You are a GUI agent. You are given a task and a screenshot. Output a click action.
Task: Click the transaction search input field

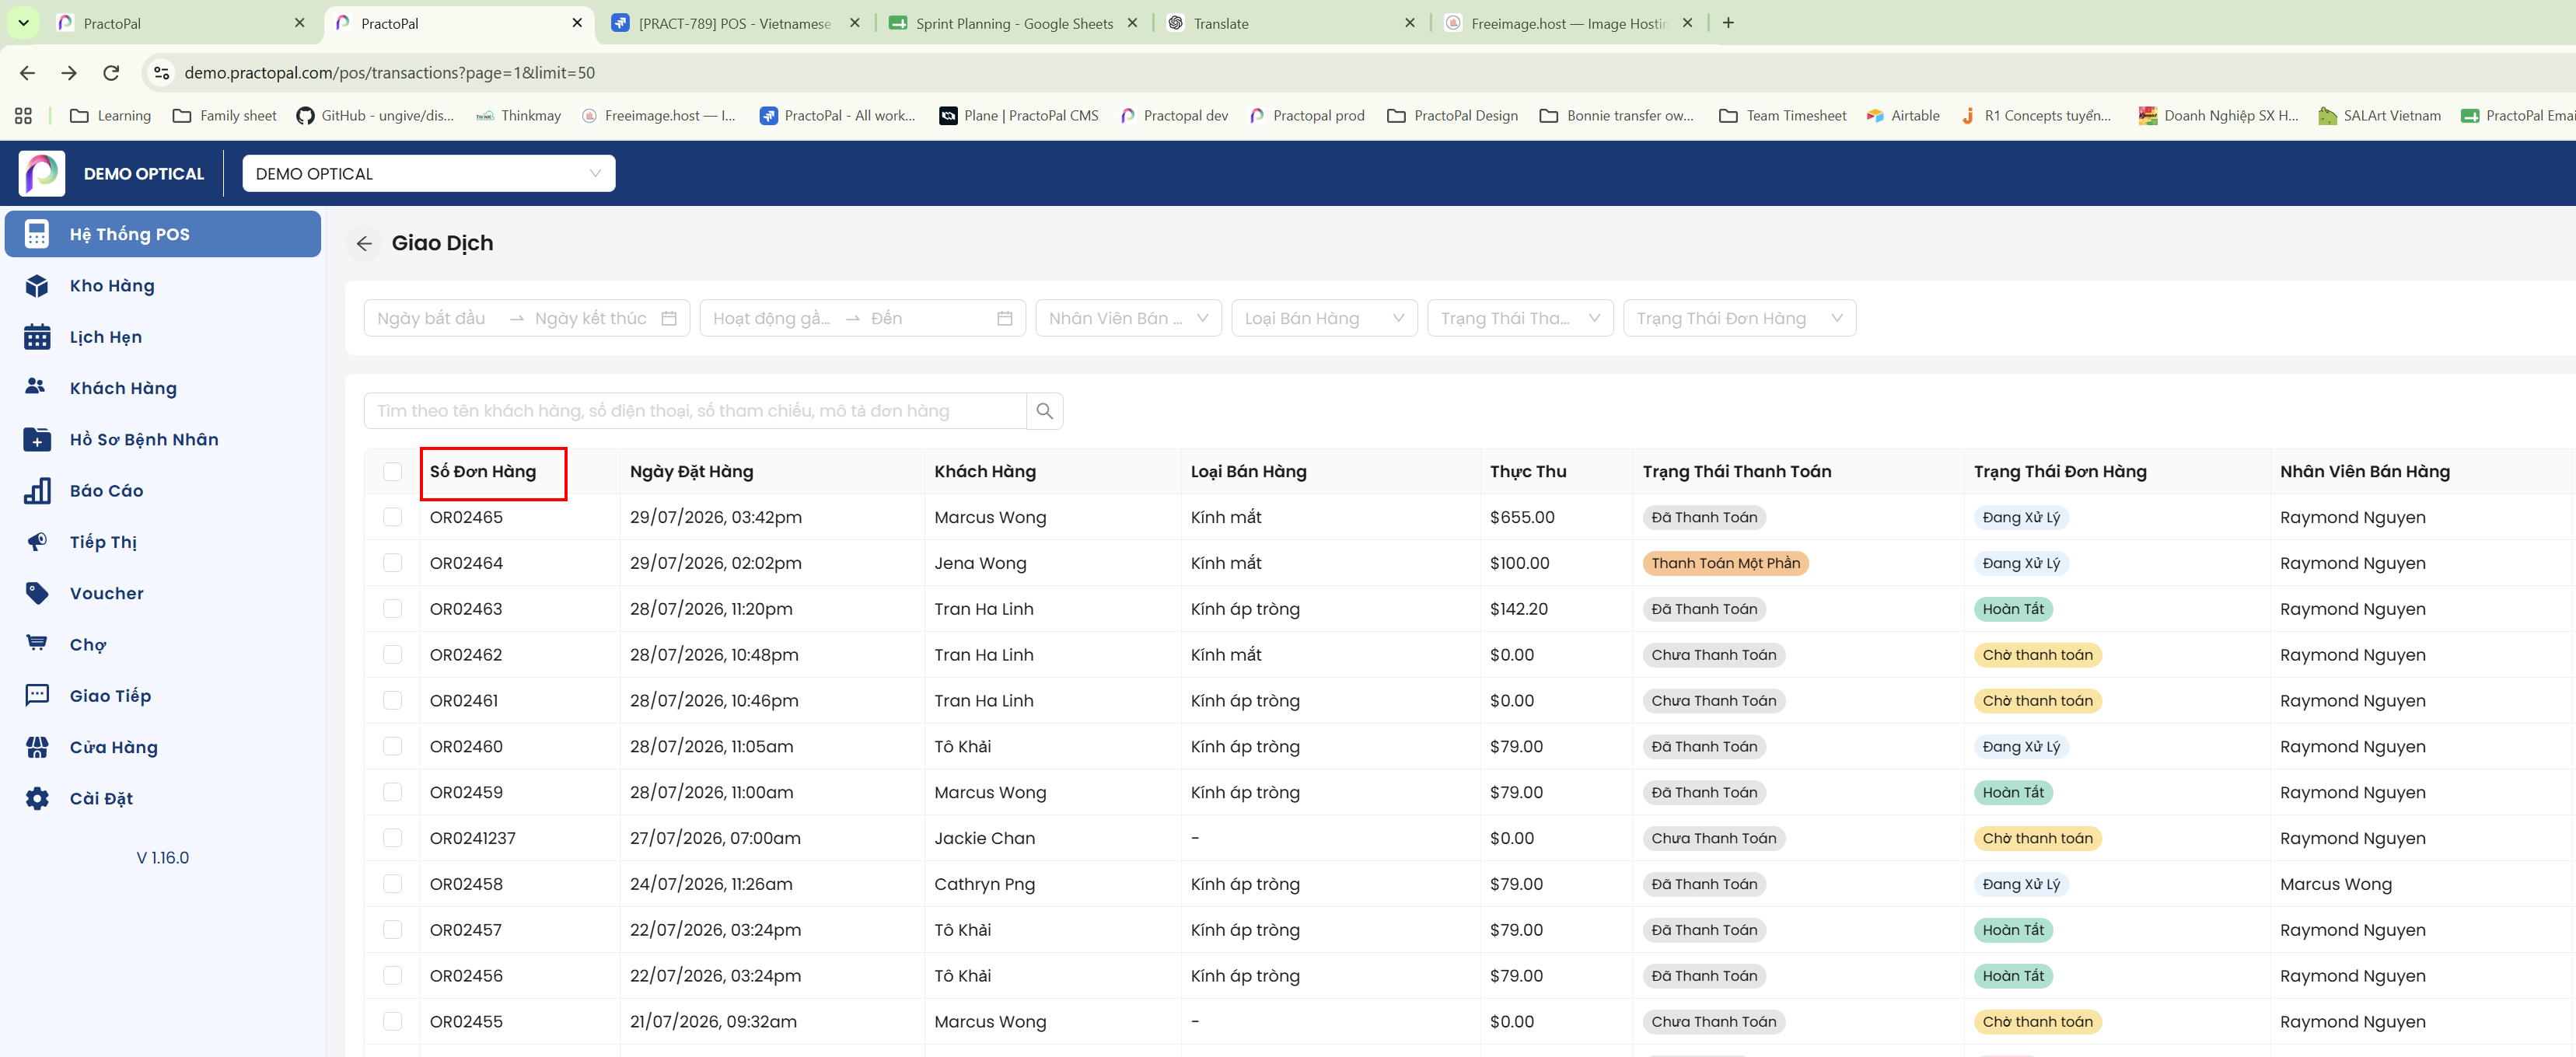click(x=695, y=411)
